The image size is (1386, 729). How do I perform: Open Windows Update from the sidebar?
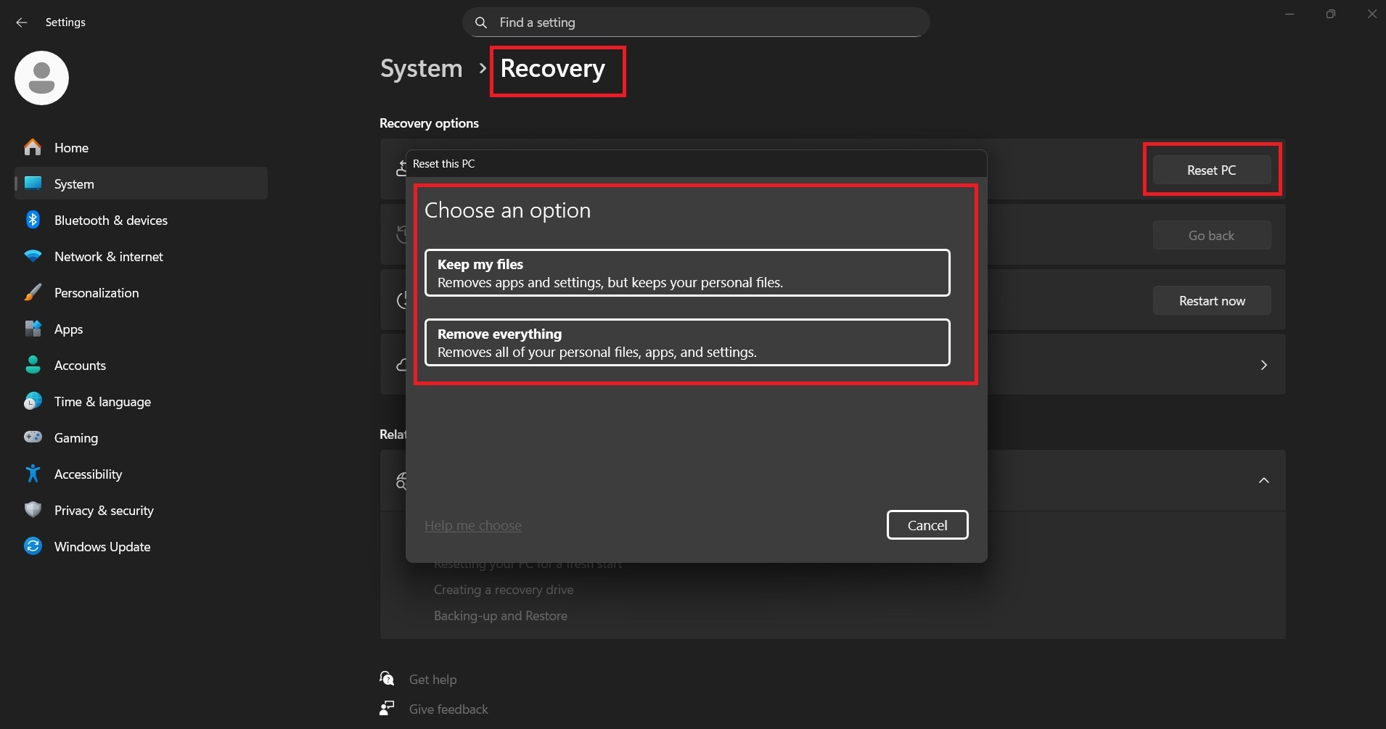(x=102, y=546)
